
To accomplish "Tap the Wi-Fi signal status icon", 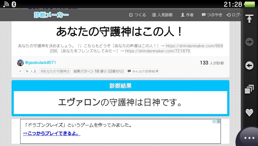I will [6, 4].
